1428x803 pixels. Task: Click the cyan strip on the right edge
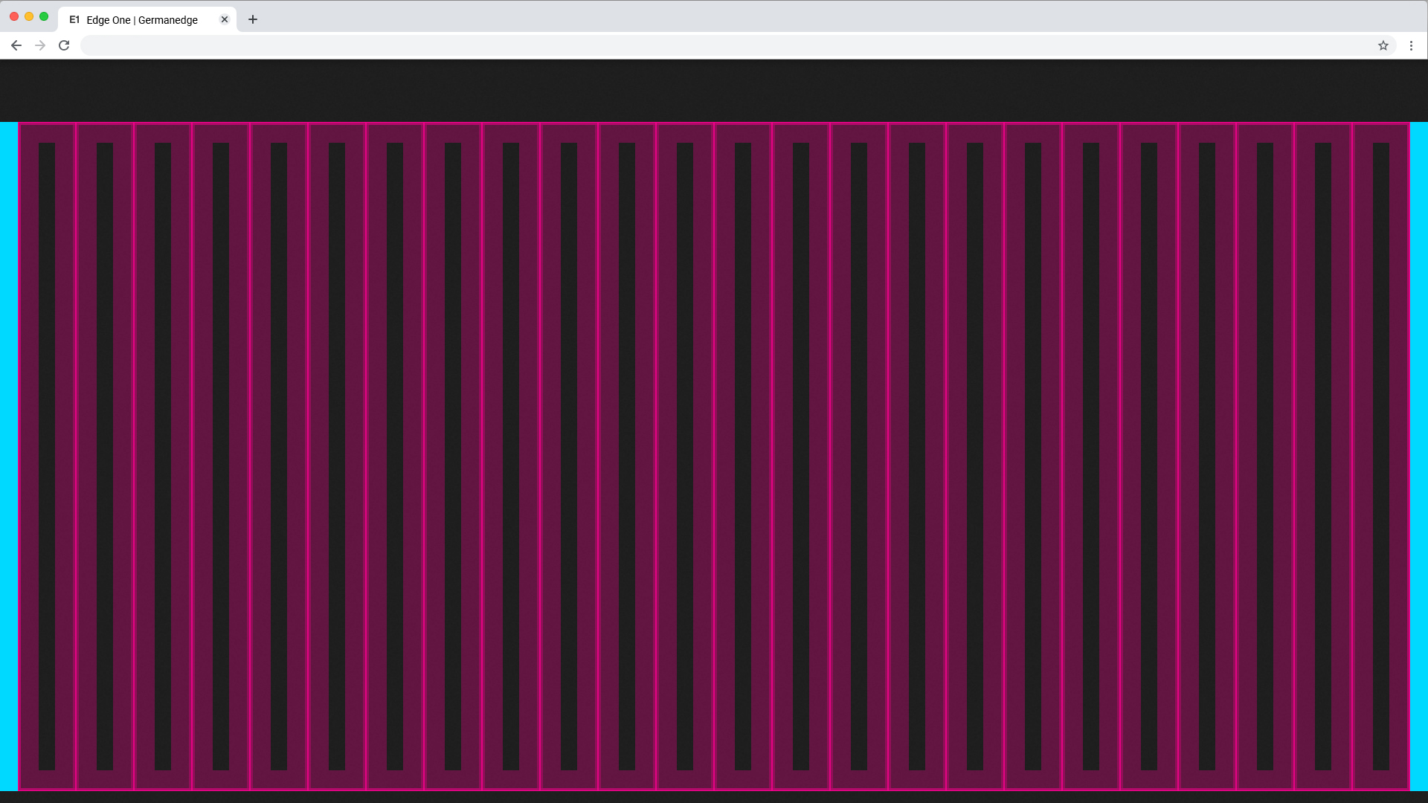click(1419, 455)
